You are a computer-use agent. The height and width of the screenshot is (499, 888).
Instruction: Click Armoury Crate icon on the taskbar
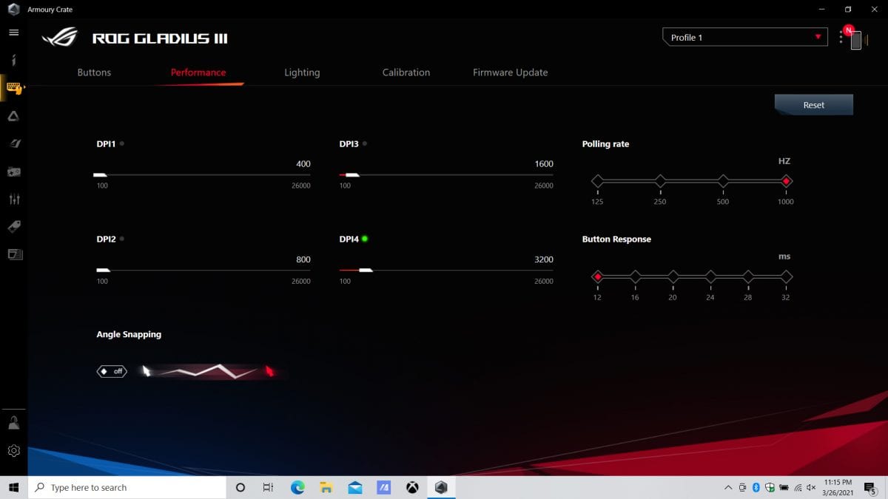441,487
